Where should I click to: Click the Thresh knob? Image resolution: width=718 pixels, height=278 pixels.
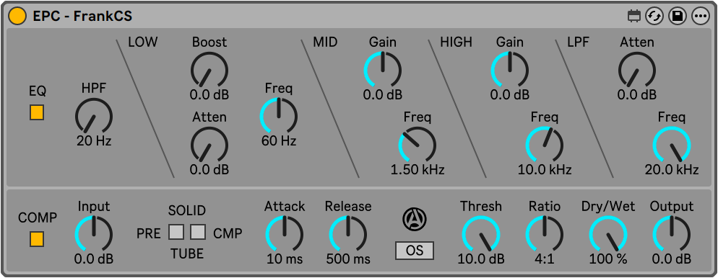pyautogui.click(x=481, y=234)
